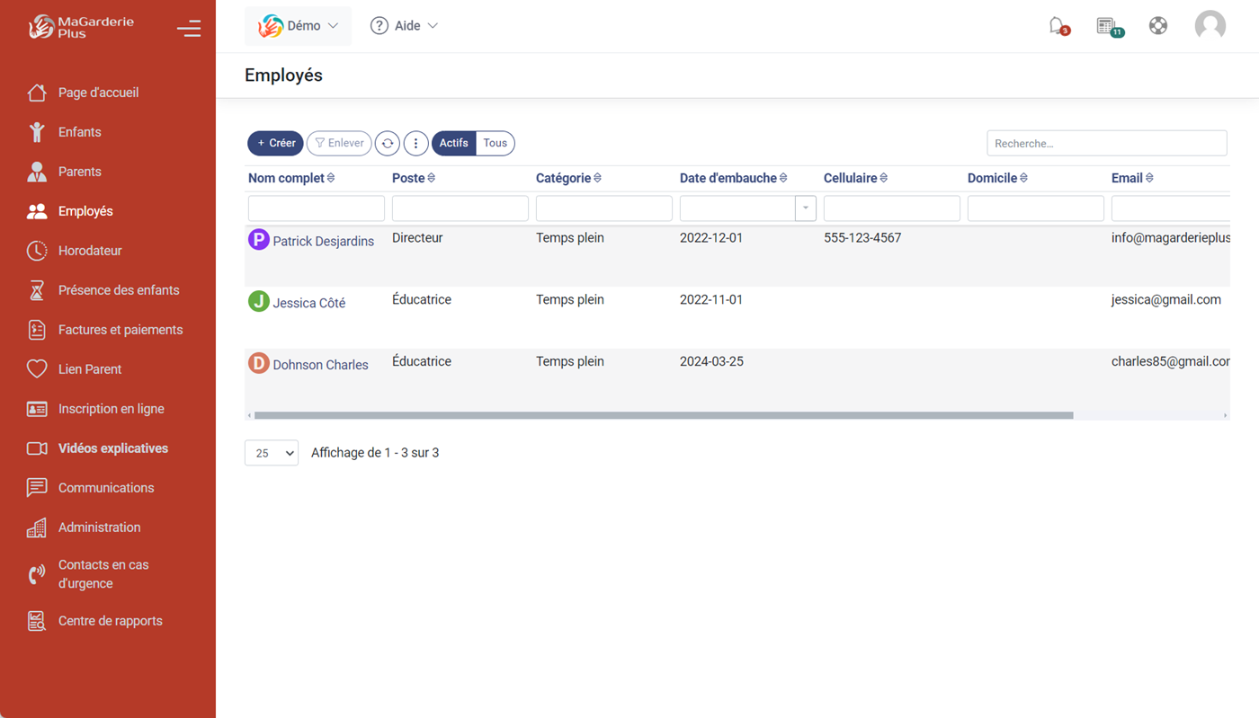Click Directeur cell for Patrick Desjardins
Viewport: 1259px width, 718px height.
click(x=417, y=238)
